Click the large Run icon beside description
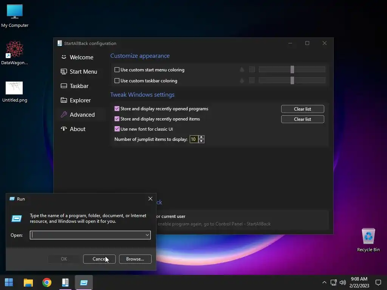This screenshot has width=387, height=290. tap(17, 219)
